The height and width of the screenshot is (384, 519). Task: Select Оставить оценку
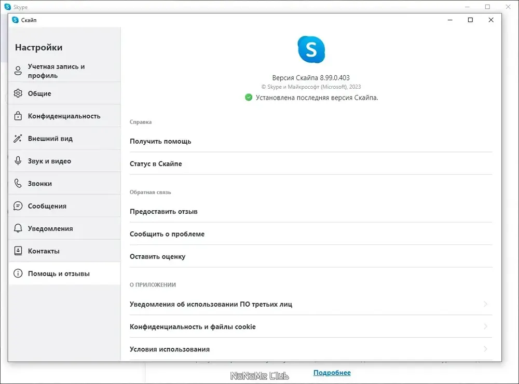[311, 256]
